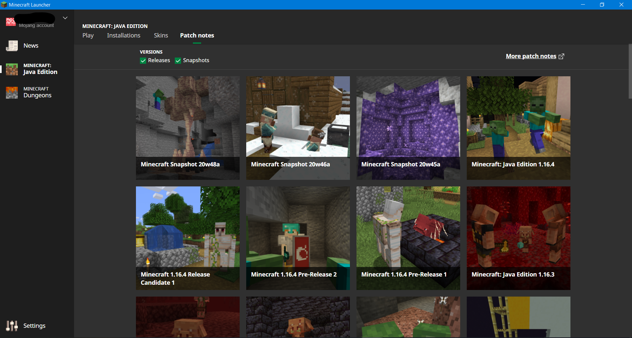
Task: Open the Installations tab
Action: [x=123, y=35]
